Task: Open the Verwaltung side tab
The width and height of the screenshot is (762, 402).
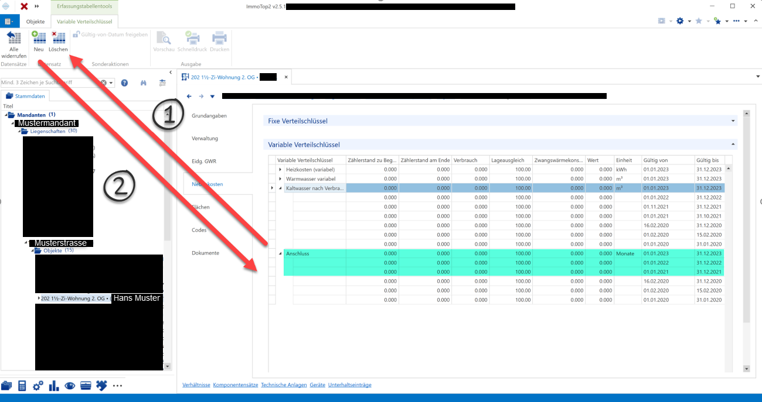Action: (x=205, y=139)
